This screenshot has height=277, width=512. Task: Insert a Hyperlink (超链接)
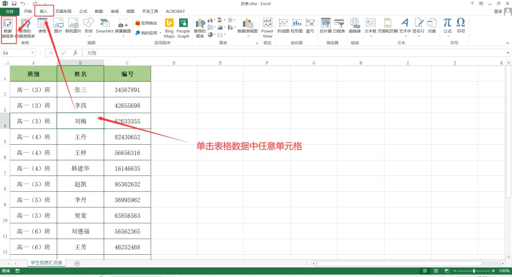355,26
